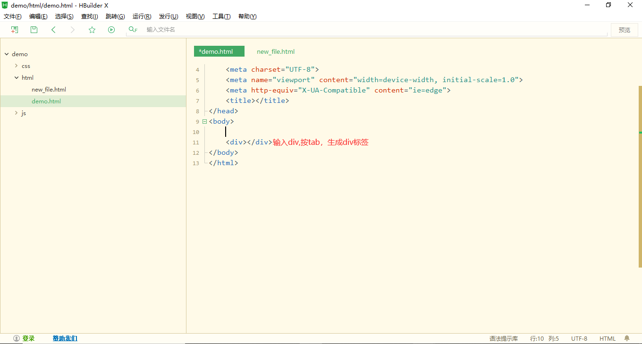
Task: Click line number 13 in the gutter
Action: tap(196, 163)
